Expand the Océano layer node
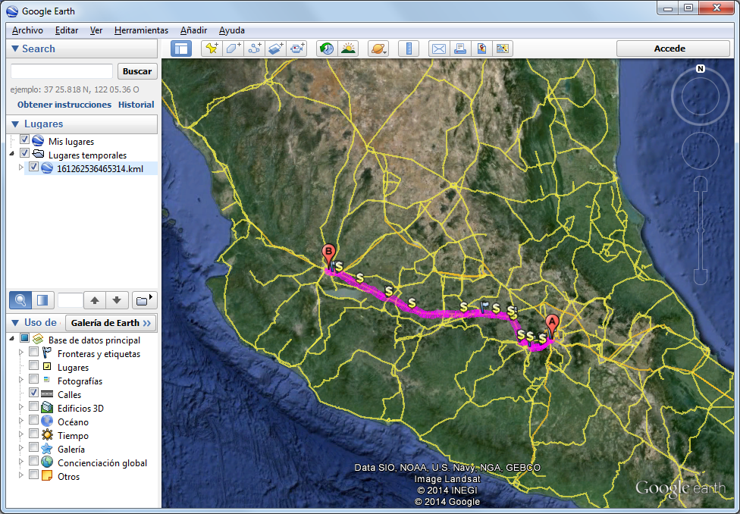Viewport: 740px width, 514px height. click(x=20, y=421)
